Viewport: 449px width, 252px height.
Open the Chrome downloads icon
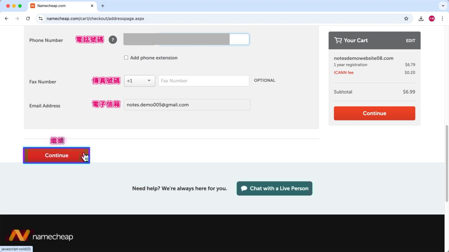tap(421, 19)
